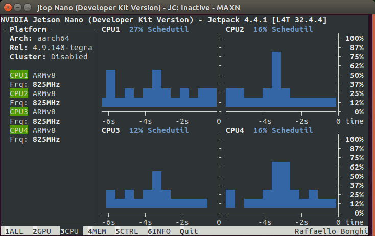Click the green CPU3 label
Image resolution: width=375 pixels, height=236 pixels.
tap(19, 112)
